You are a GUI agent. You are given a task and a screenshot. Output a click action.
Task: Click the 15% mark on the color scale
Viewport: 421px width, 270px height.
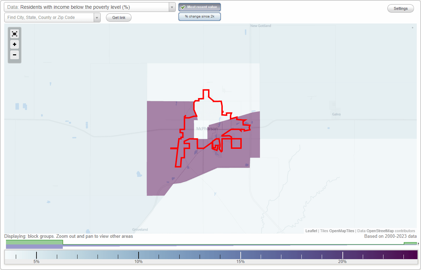coord(240,256)
